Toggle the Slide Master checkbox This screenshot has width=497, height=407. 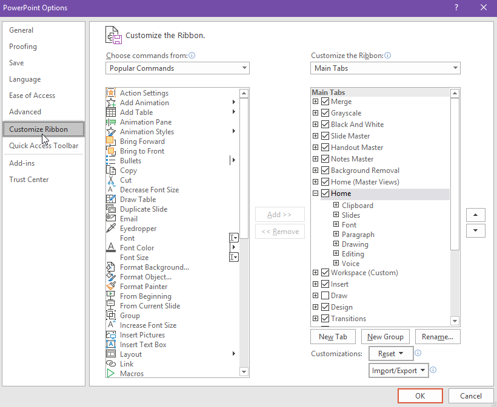pos(325,136)
